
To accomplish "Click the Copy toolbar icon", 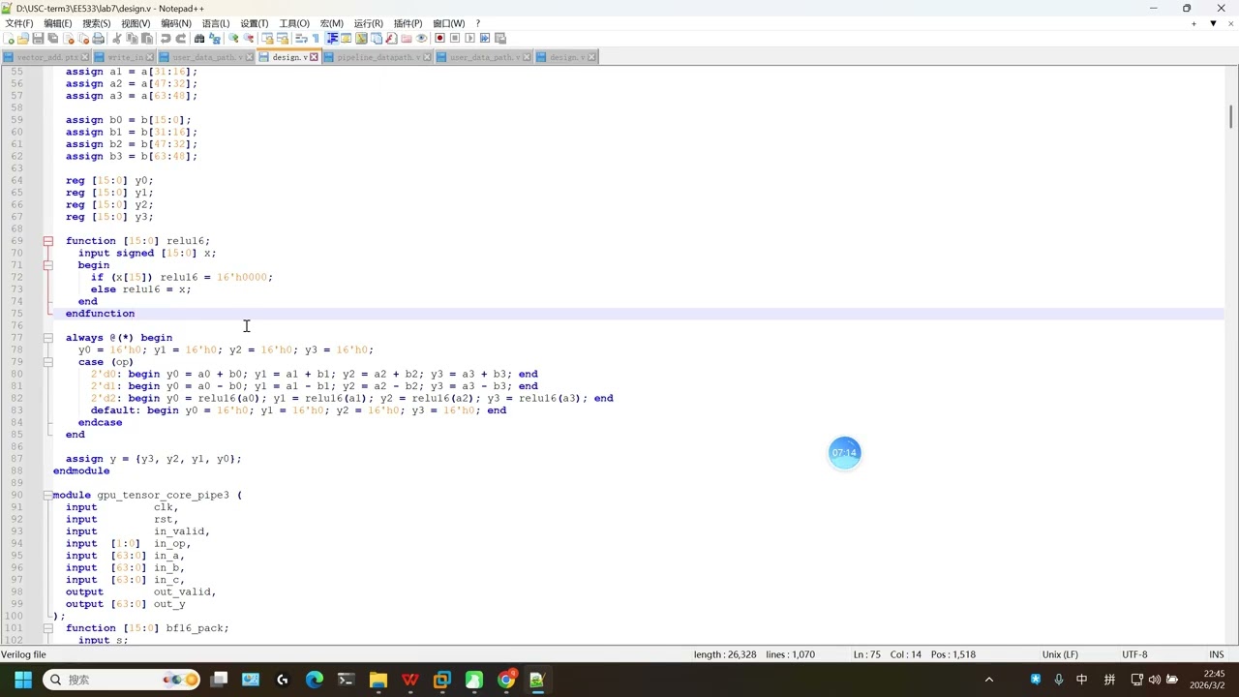I will 132,39.
